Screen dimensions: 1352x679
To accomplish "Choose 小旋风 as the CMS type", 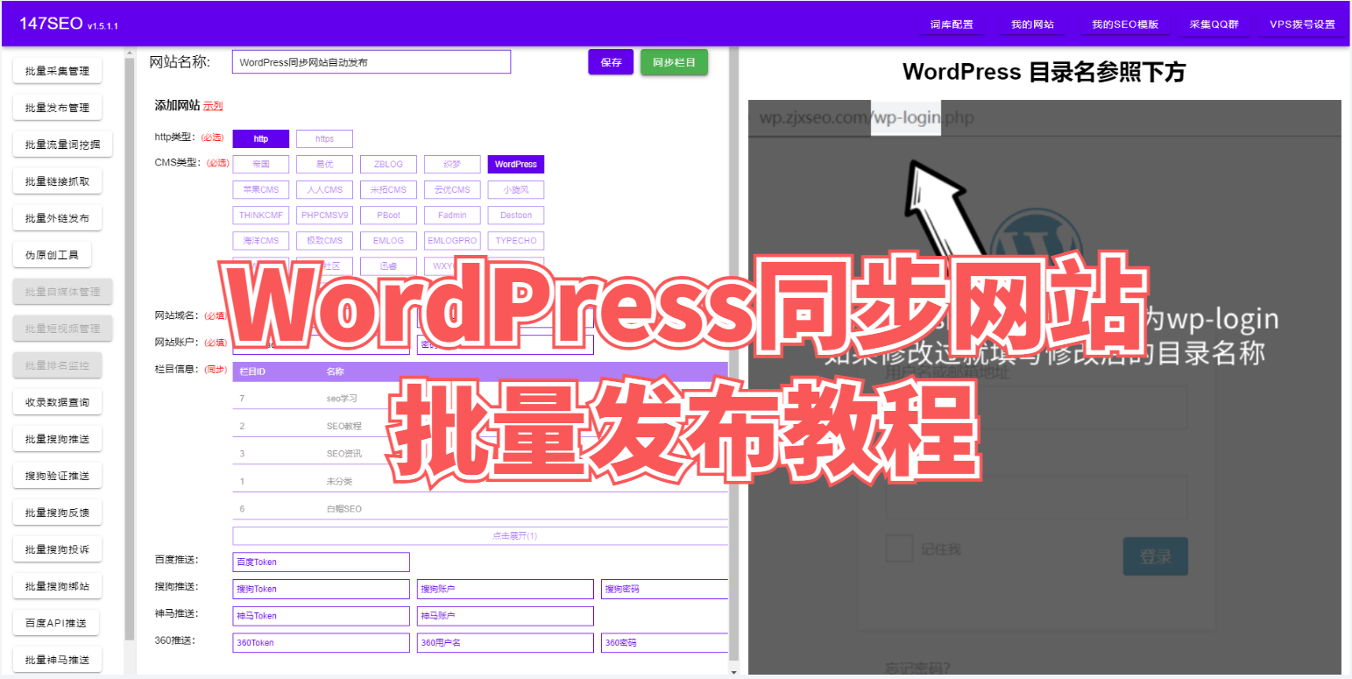I will 516,189.
